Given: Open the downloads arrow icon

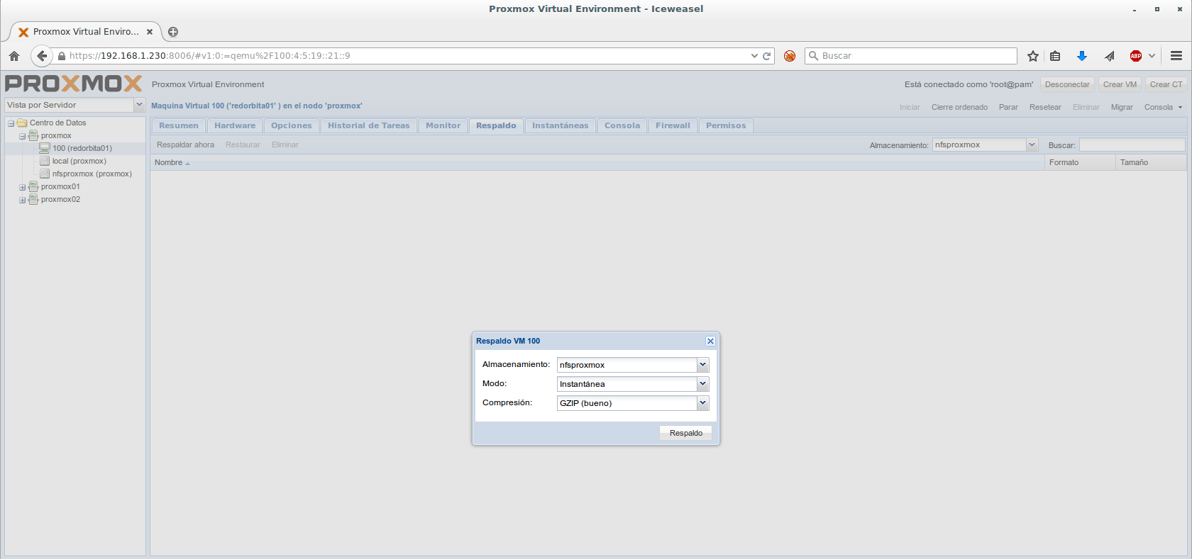Looking at the screenshot, I should 1081,56.
